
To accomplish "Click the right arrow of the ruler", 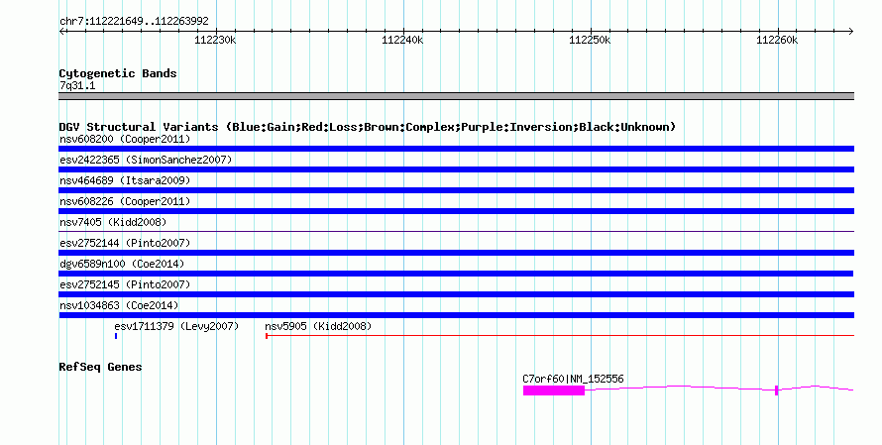I will click(x=850, y=32).
